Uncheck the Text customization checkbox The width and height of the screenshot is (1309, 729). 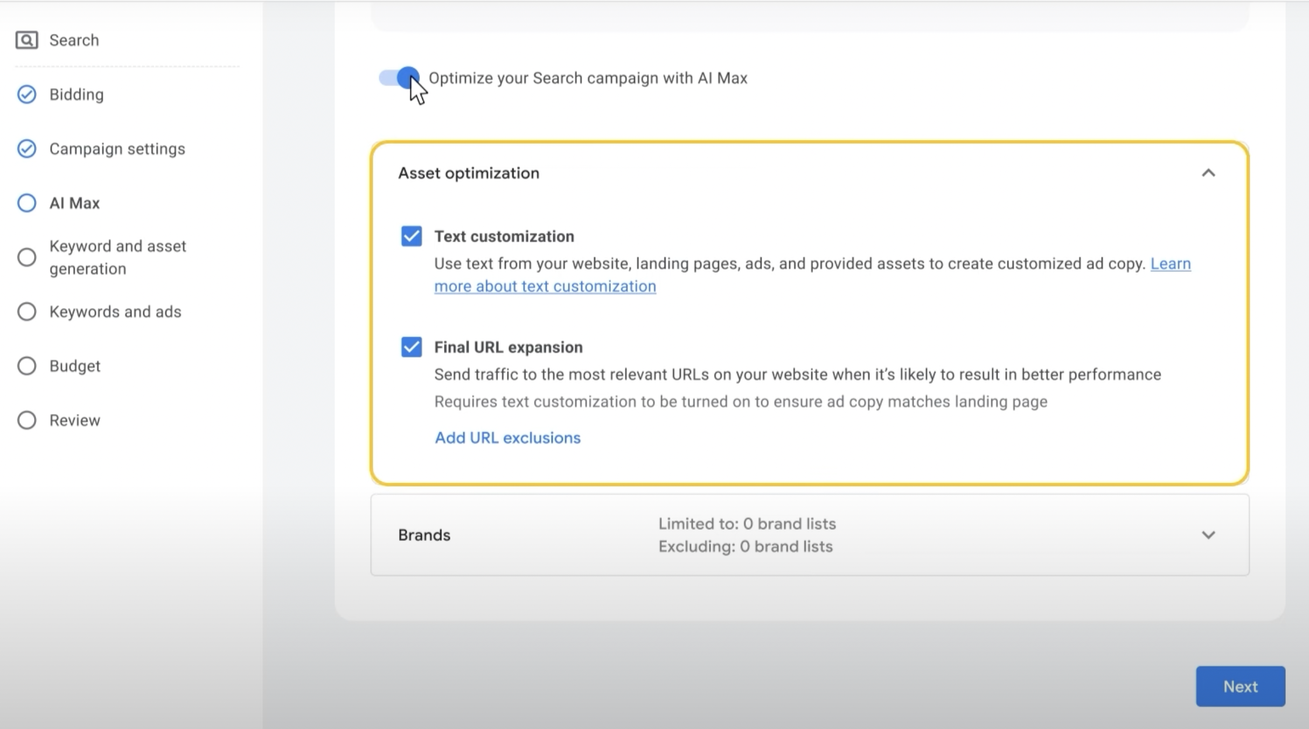point(412,236)
